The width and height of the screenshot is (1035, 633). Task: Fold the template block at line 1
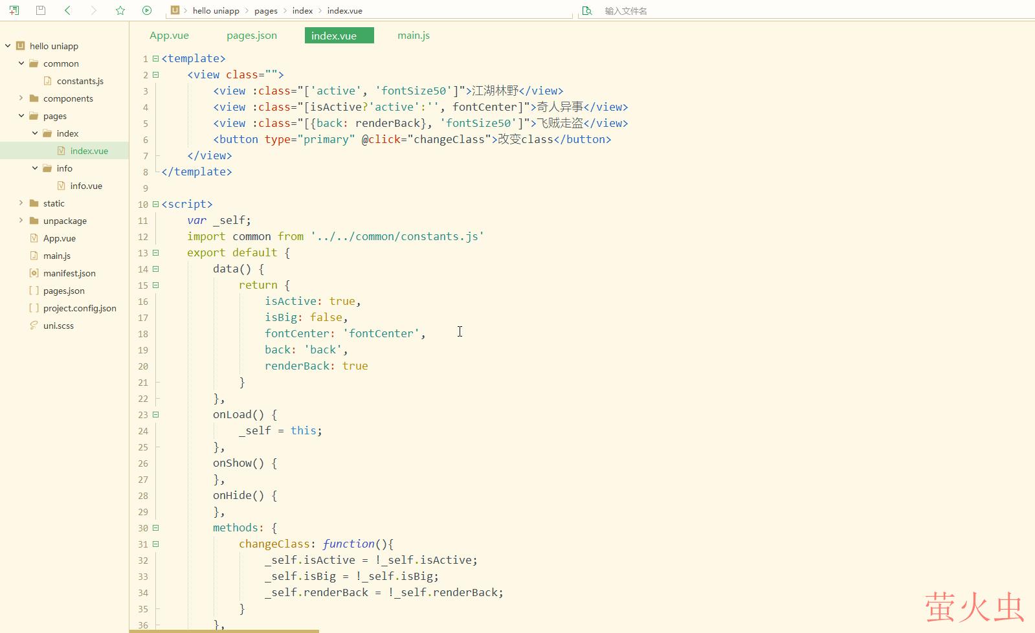click(155, 58)
